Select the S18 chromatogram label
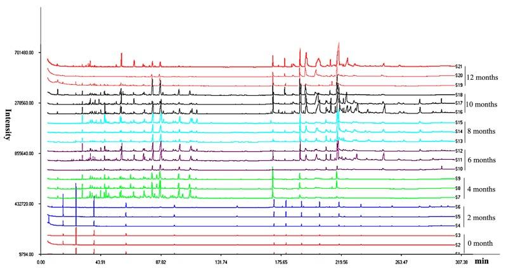Screen dimensions: 506x268 pyautogui.click(x=458, y=94)
